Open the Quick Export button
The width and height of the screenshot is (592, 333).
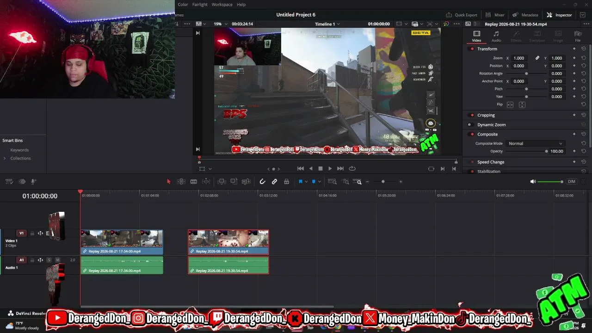pos(462,15)
